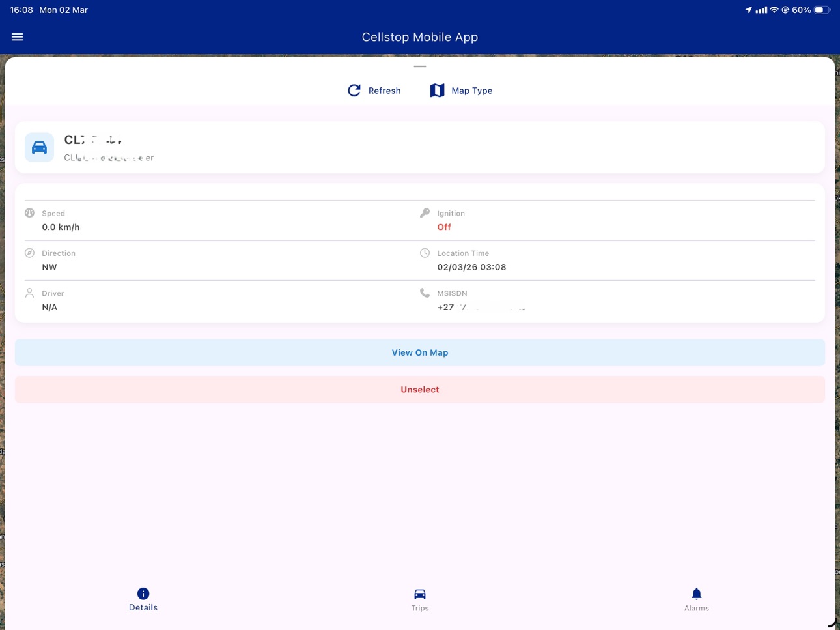Screen dimensions: 840x630
Task: Click the View On Map button
Action: [x=420, y=352]
